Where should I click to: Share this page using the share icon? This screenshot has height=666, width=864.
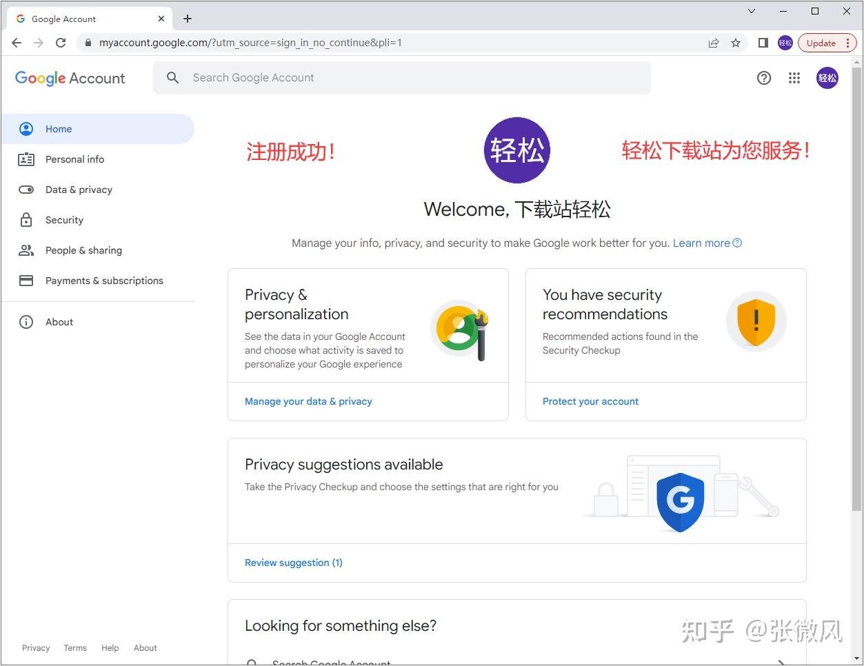pos(714,43)
